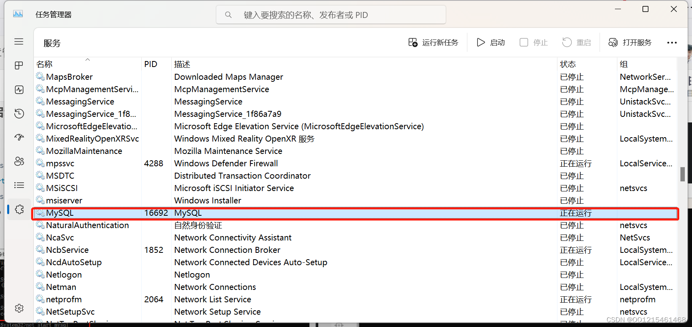
Task: Open the Details page icon in sidebar
Action: [x=19, y=185]
